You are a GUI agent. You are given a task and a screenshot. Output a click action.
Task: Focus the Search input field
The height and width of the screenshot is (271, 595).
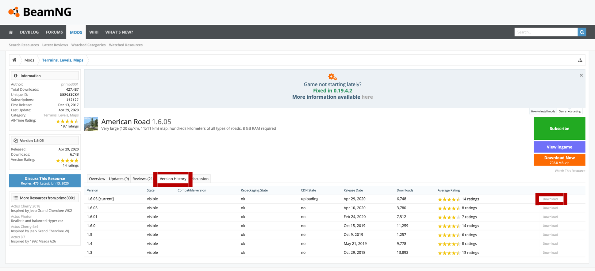click(x=546, y=32)
